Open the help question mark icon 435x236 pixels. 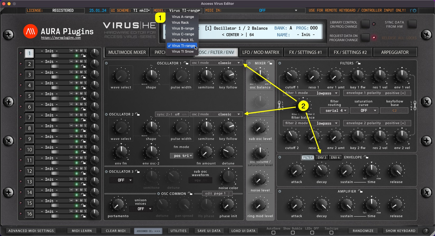(x=426, y=231)
